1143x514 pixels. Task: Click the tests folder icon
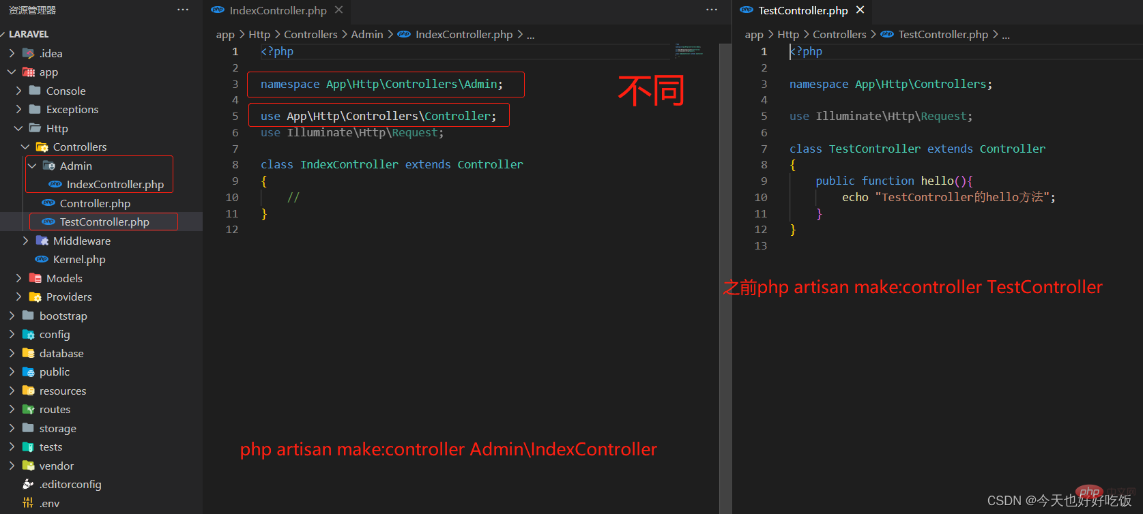(x=29, y=447)
